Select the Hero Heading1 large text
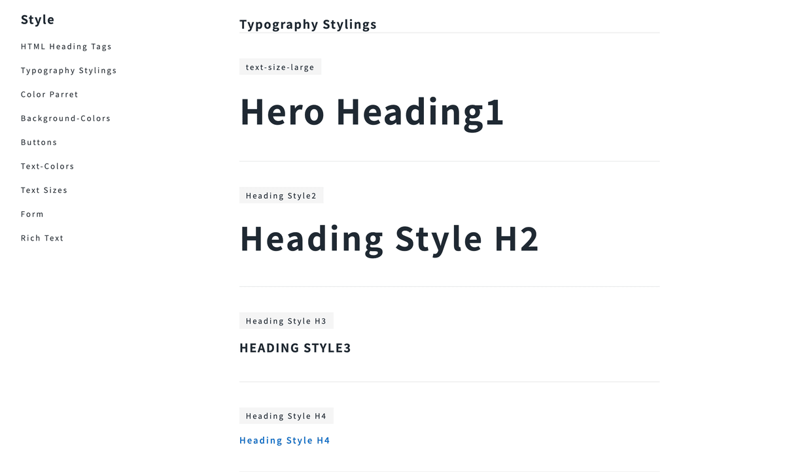The image size is (785, 472). 372,111
